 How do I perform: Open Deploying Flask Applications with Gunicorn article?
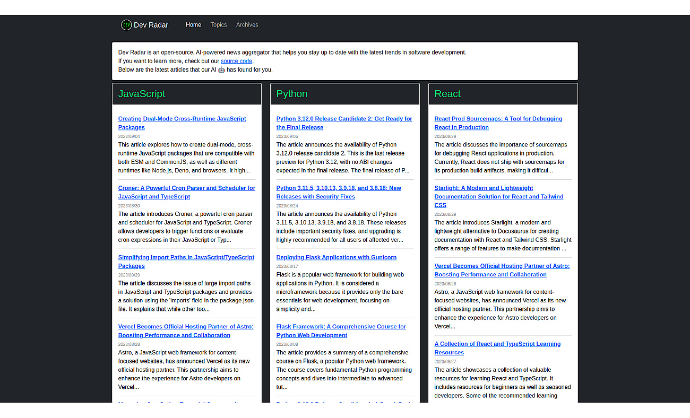pos(337,257)
